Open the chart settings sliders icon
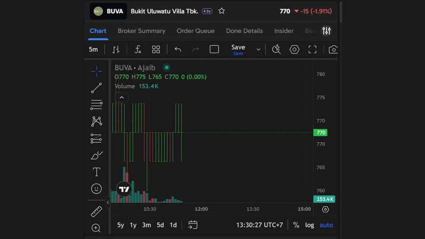 [x=326, y=31]
